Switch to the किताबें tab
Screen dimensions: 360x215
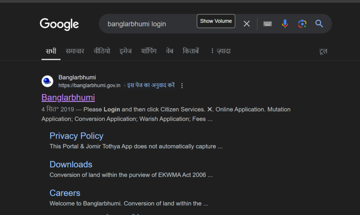191,51
